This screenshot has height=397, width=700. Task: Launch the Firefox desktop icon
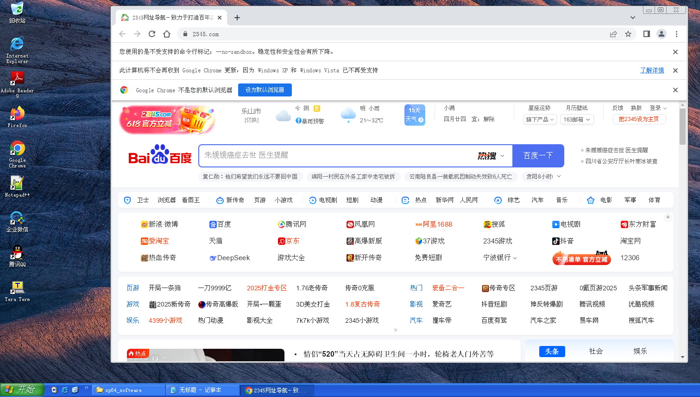[x=17, y=117]
